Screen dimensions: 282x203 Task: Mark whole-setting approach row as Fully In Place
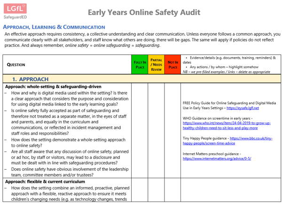[140, 130]
